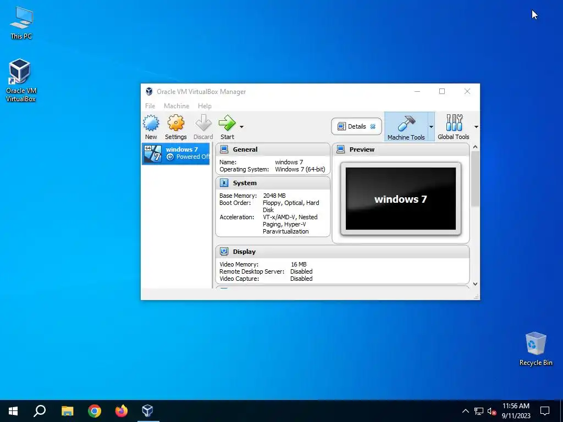Select the windows 7 virtual machine entry

(x=175, y=154)
